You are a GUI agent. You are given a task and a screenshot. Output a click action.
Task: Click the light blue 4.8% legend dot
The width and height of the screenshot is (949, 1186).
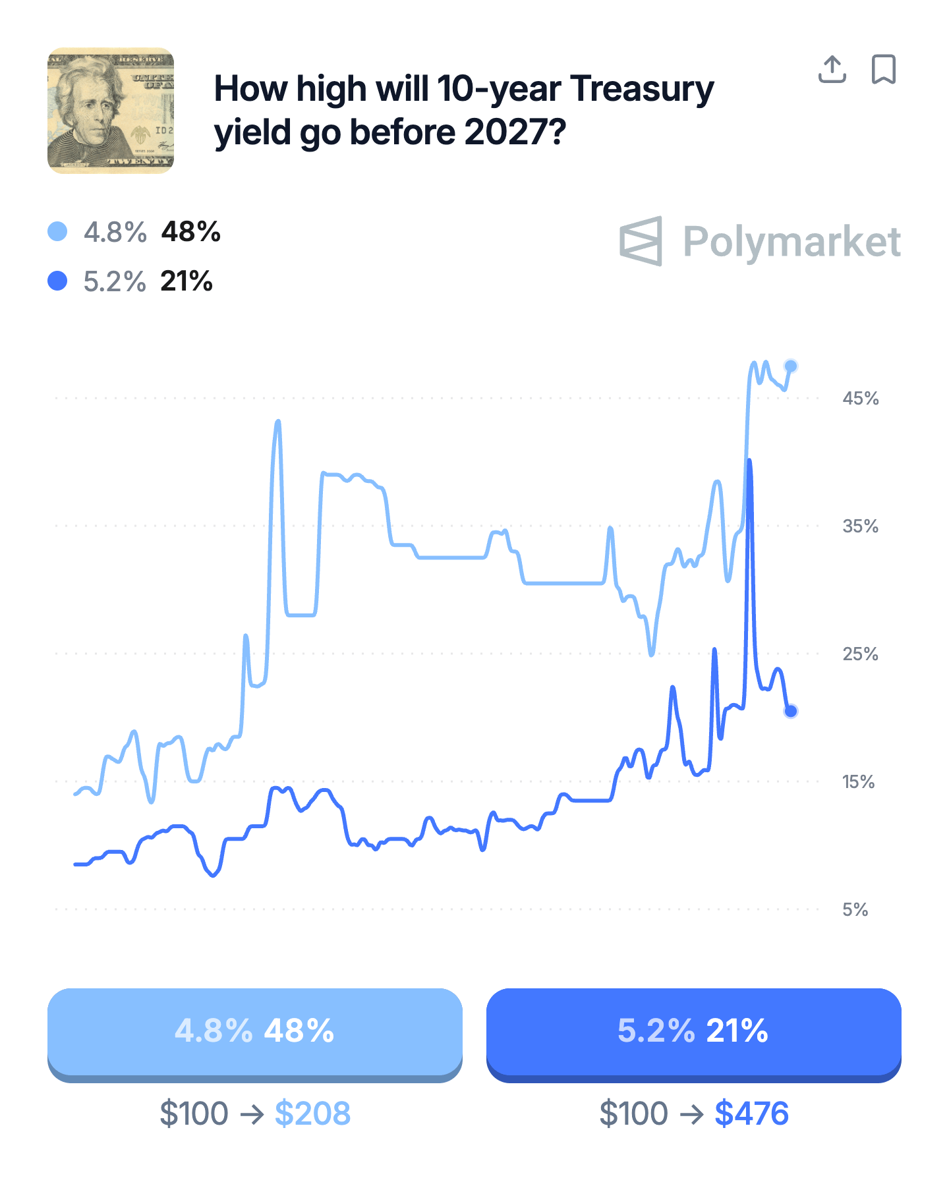pos(58,232)
